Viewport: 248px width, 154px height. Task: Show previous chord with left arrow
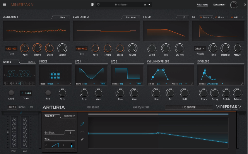pos(4,75)
